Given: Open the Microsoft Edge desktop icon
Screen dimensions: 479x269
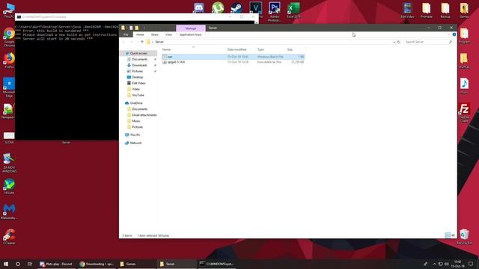Looking at the screenshot, I should 9,87.
